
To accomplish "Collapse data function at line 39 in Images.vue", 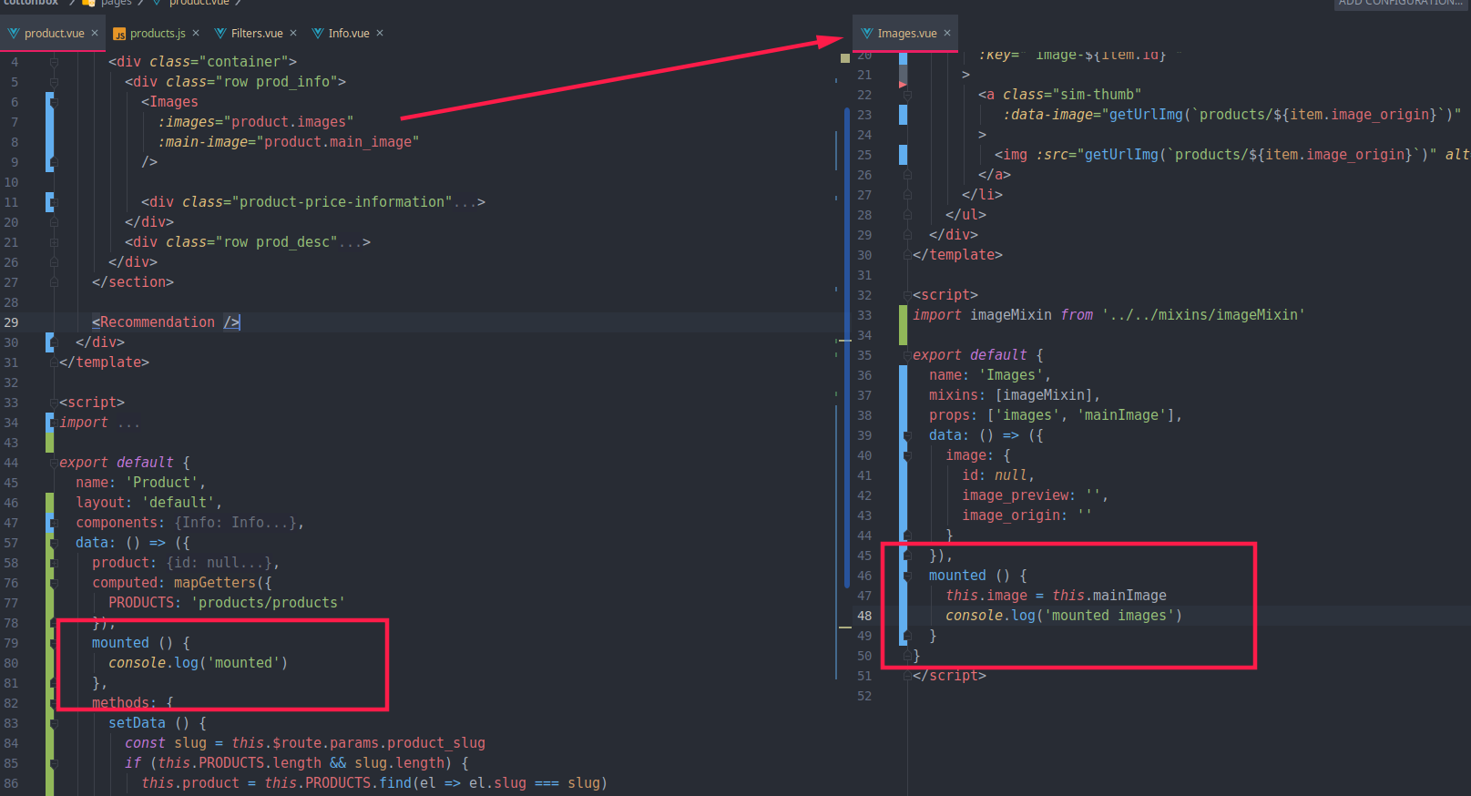I will (x=907, y=435).
